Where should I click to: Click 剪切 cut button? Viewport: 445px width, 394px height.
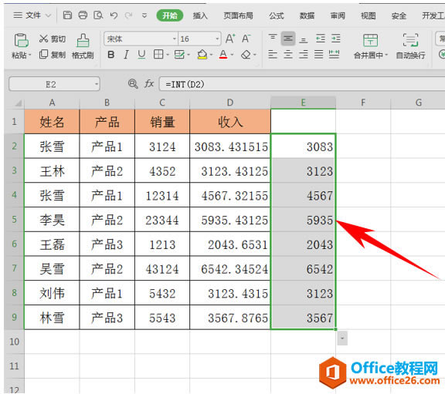53,39
